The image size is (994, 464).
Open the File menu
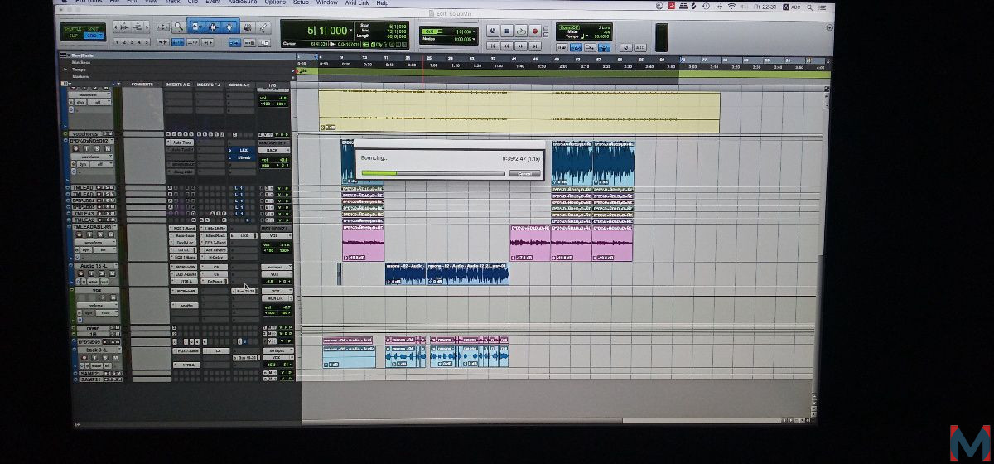pyautogui.click(x=114, y=3)
